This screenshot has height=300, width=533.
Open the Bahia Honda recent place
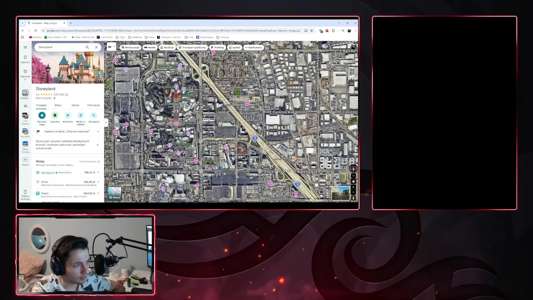[25, 147]
